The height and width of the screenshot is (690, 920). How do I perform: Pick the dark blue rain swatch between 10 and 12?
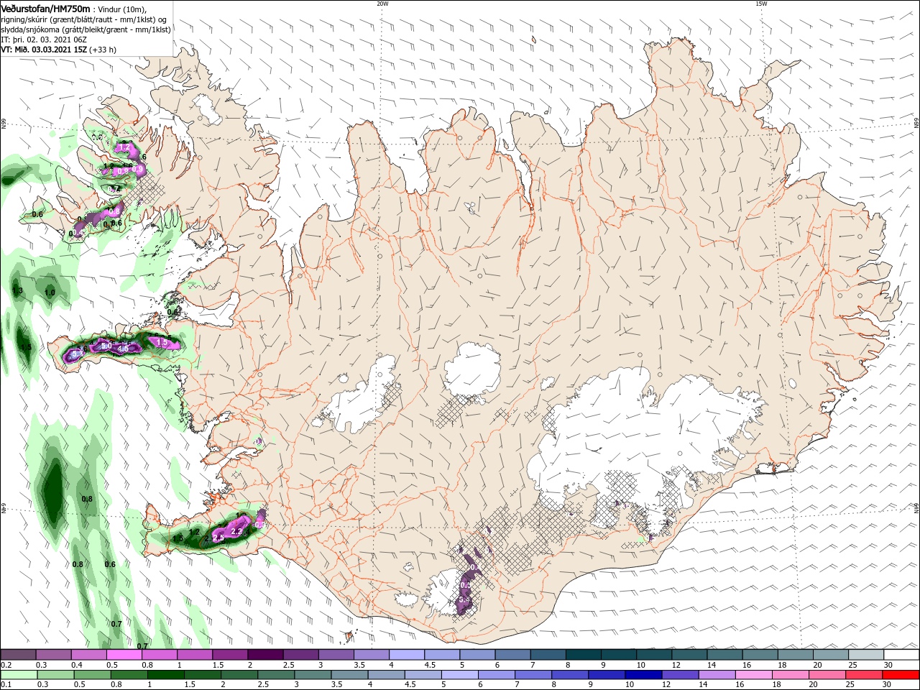click(x=644, y=675)
